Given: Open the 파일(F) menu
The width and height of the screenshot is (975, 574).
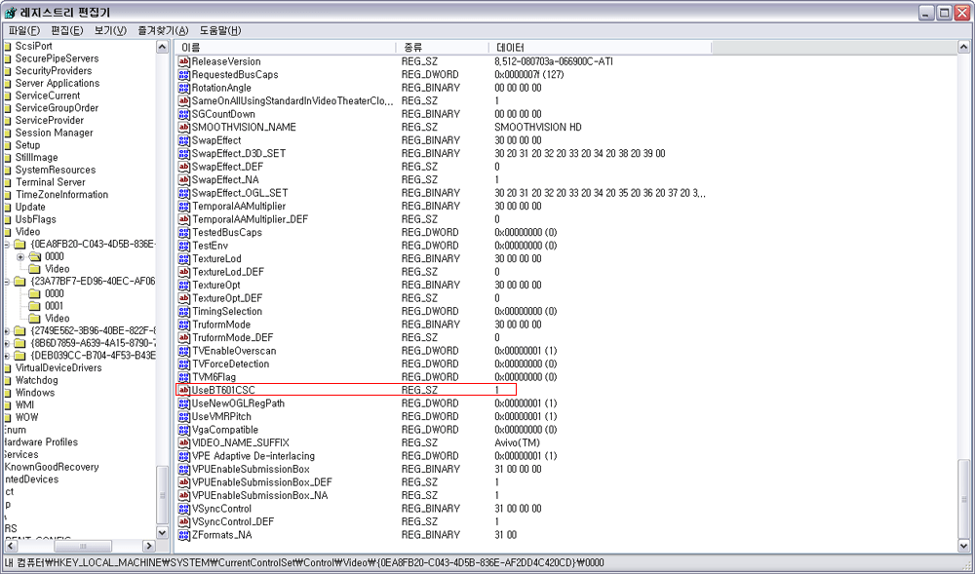Looking at the screenshot, I should (x=24, y=30).
